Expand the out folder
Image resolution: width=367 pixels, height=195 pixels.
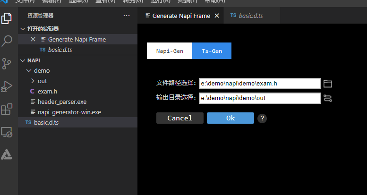pos(33,81)
